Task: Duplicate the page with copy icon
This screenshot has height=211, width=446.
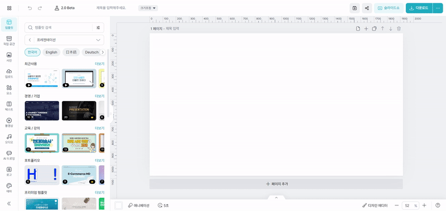Action: [x=374, y=29]
